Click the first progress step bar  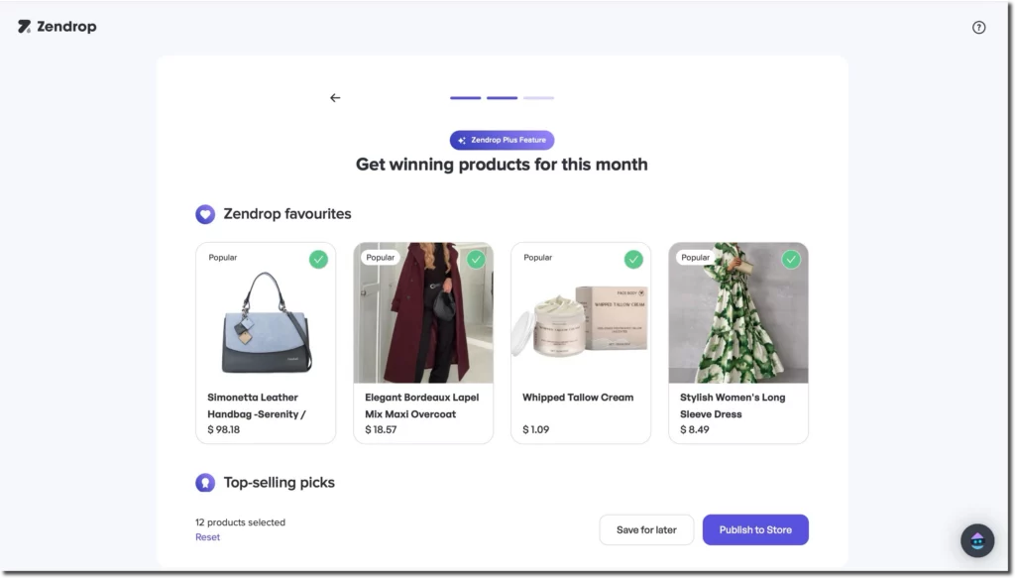pos(466,98)
